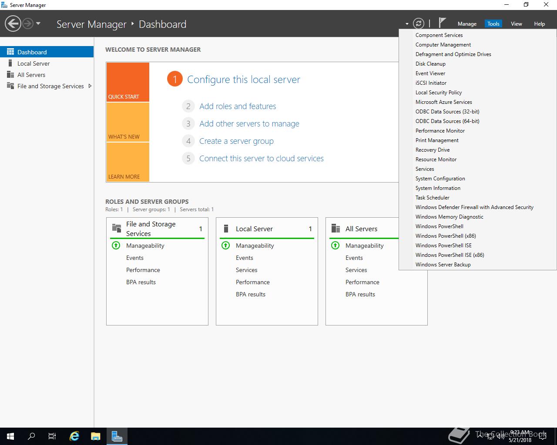Launch Disk Cleanup from Tools menu
Viewport: 557px width, 445px height.
[477, 64]
